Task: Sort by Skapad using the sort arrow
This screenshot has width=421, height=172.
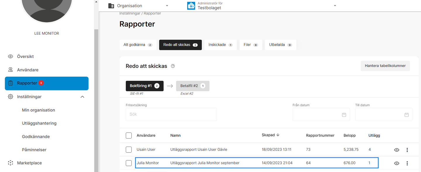Action: pyautogui.click(x=278, y=135)
